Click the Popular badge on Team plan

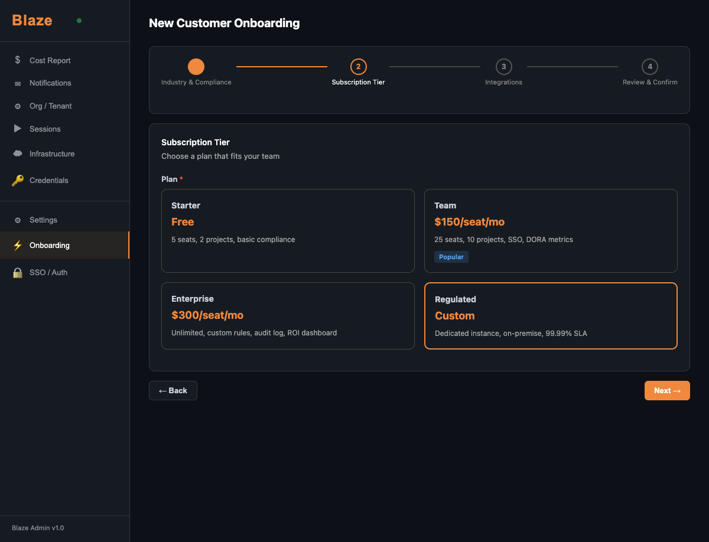pyautogui.click(x=451, y=256)
